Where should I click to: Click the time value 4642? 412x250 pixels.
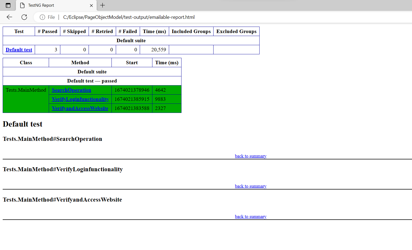point(160,90)
